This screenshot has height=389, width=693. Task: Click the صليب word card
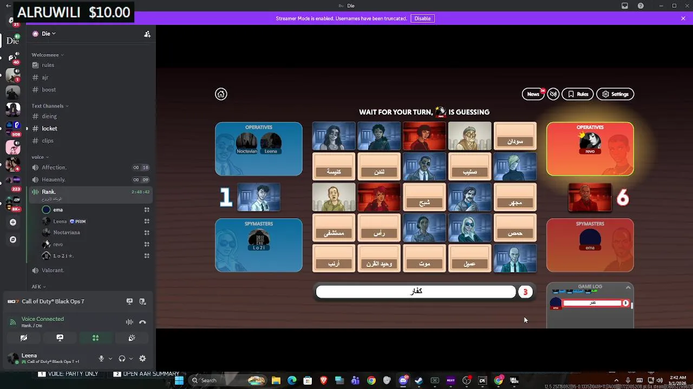click(469, 166)
